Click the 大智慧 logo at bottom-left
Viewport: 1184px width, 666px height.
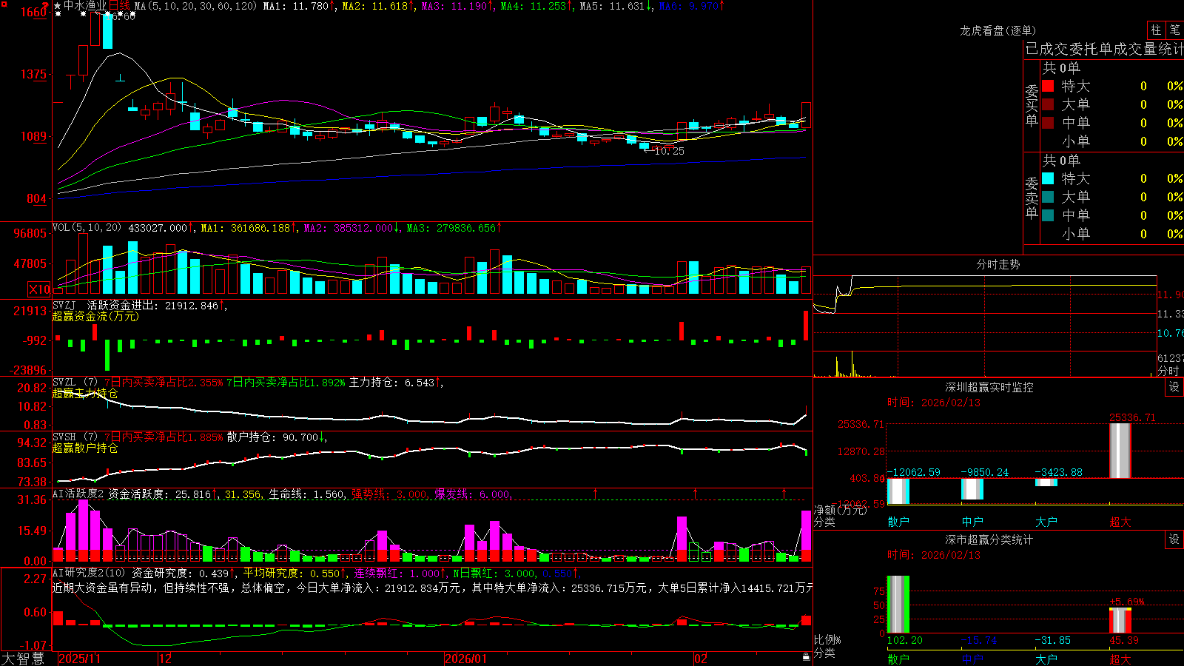coord(24,659)
